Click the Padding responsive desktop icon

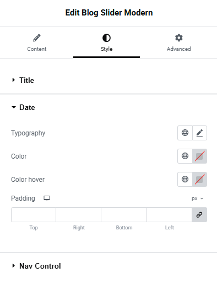(x=47, y=198)
